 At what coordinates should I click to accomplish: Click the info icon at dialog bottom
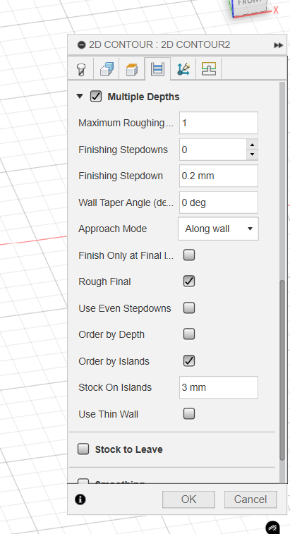[x=80, y=499]
